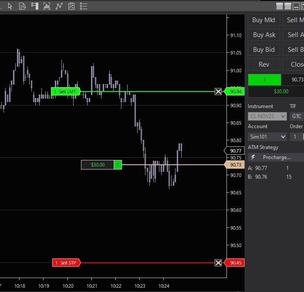Screen dimensions: 304x292
Task: Click the red 90.45 price marker
Action: (x=234, y=263)
